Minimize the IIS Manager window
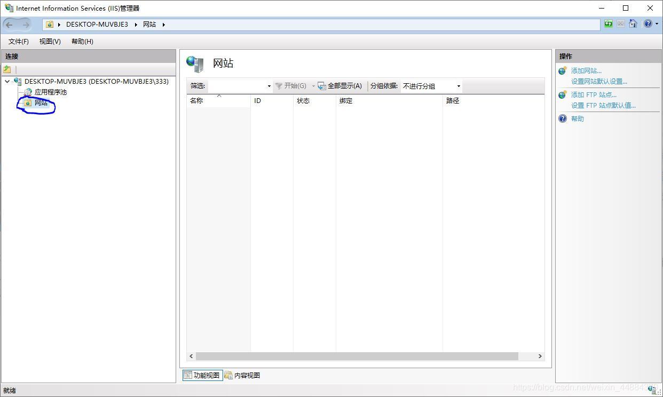This screenshot has width=663, height=397. click(602, 8)
